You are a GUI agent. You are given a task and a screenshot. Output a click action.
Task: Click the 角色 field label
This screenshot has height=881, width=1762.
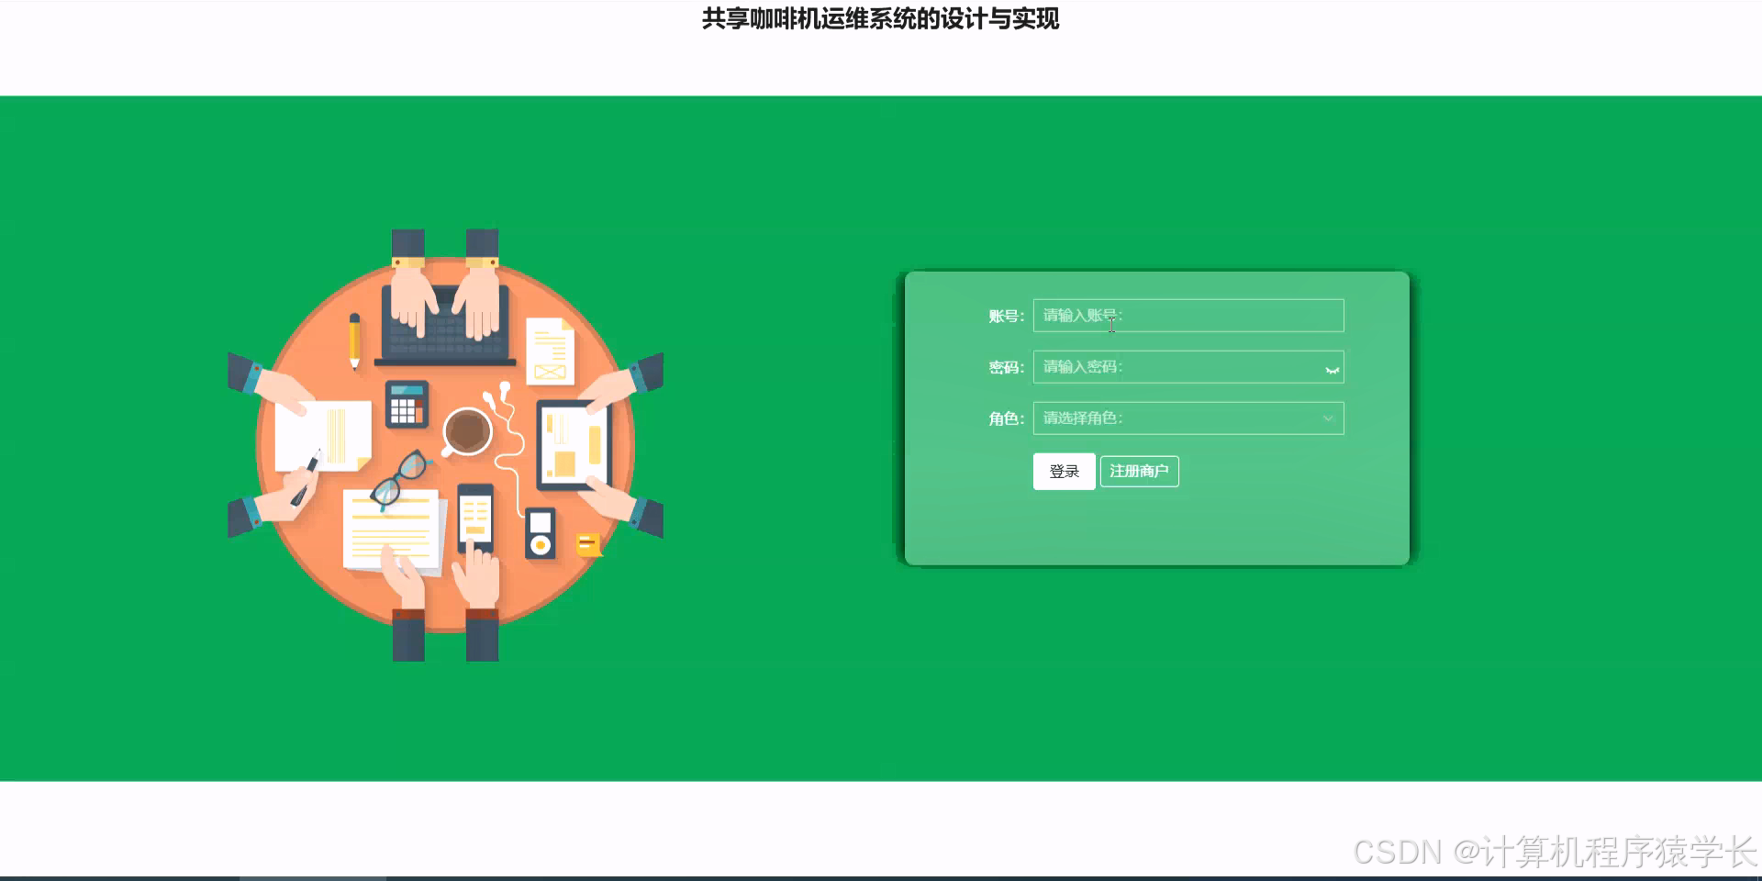pos(1006,419)
